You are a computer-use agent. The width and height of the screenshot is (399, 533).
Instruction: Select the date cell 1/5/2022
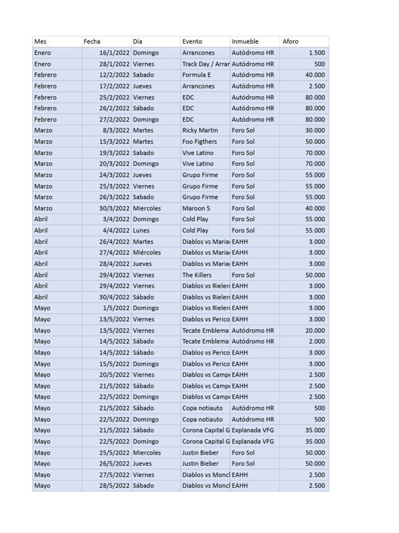(107, 308)
